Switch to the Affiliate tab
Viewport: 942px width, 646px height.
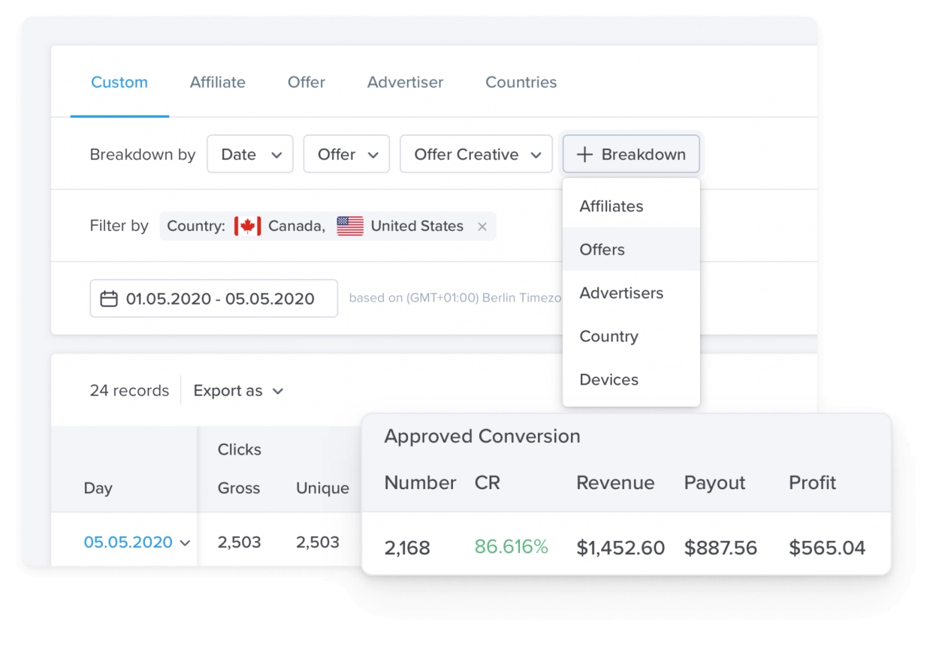(218, 83)
